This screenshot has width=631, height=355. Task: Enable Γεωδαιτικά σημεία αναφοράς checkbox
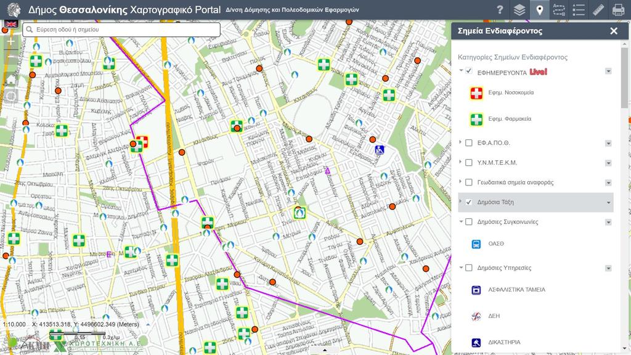point(469,182)
